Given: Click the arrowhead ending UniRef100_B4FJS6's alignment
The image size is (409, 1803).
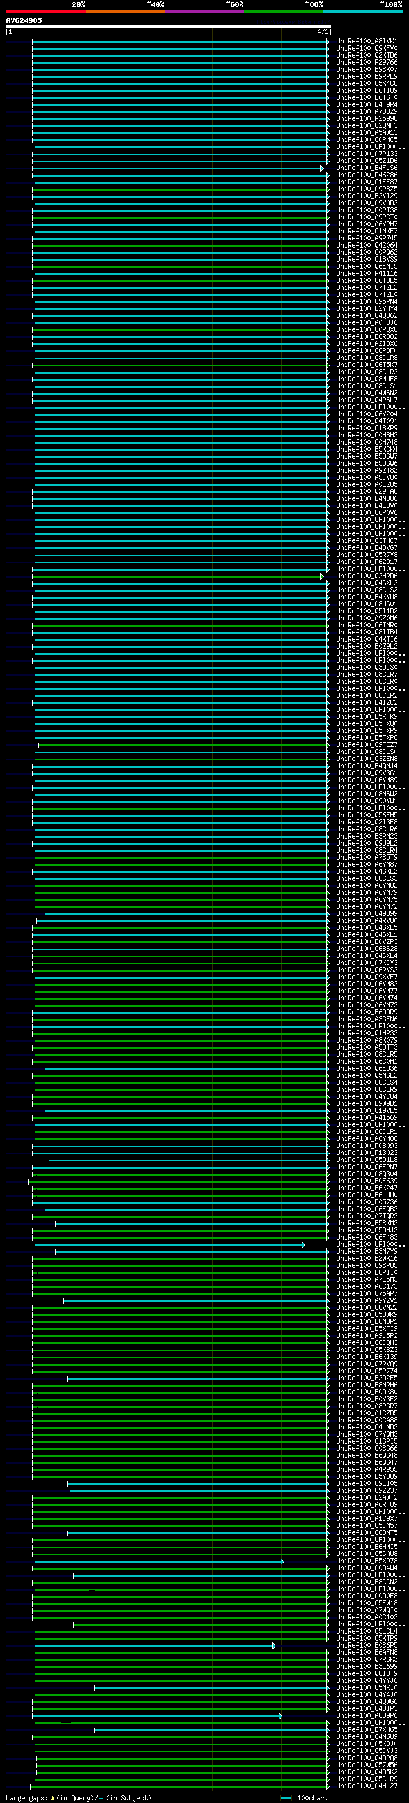Looking at the screenshot, I should pos(322,168).
